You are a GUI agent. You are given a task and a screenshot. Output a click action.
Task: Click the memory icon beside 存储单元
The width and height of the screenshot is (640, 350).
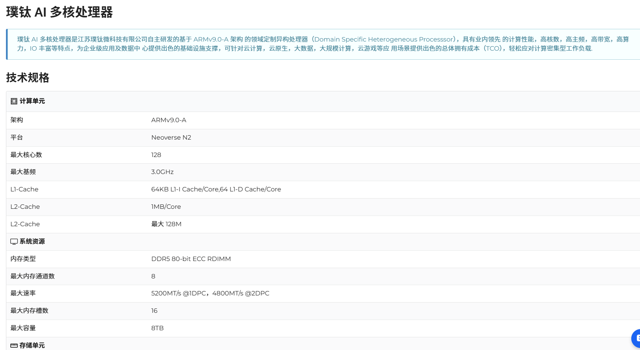click(x=14, y=346)
